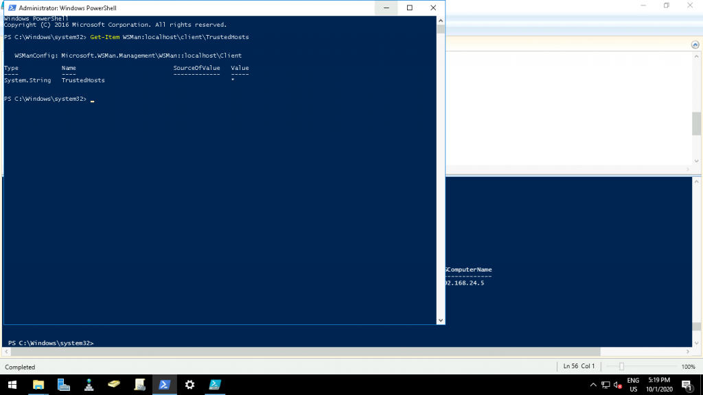Open Settings gear on the taskbar
The image size is (703, 395).
tap(189, 385)
